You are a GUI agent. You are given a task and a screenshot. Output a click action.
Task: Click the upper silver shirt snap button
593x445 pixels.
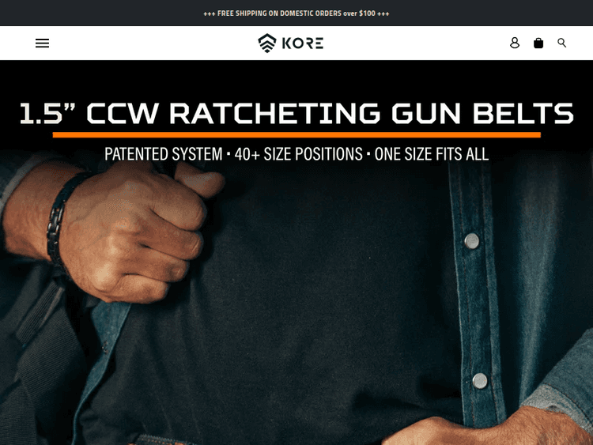(x=471, y=241)
